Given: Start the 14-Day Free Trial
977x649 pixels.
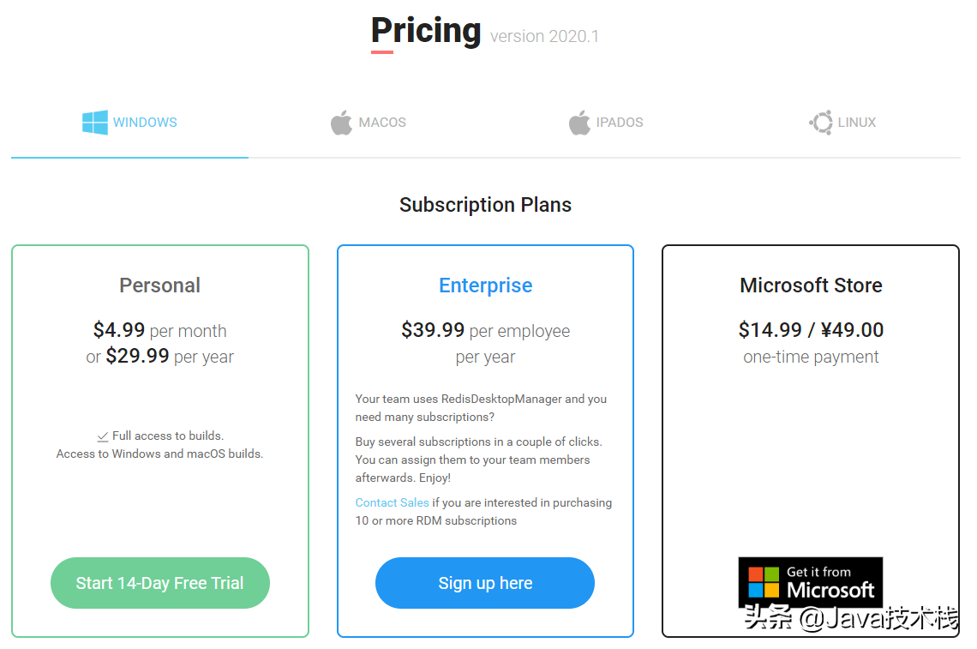Looking at the screenshot, I should pos(160,583).
